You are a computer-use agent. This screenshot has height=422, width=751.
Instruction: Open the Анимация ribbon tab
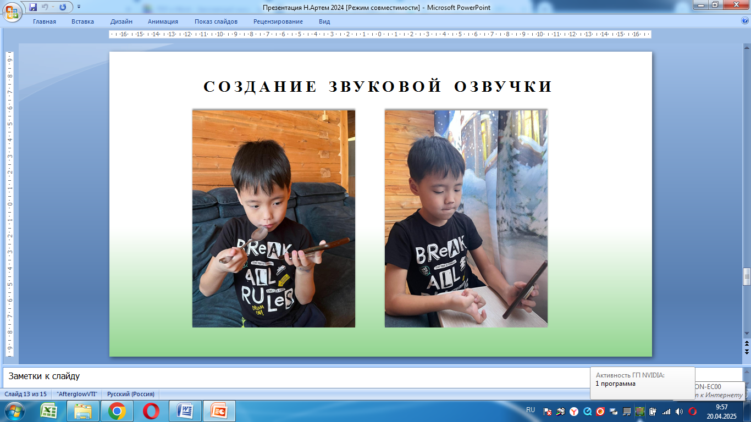pos(163,21)
